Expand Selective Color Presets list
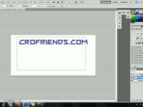This screenshot has width=143, height=107. click(x=133, y=63)
